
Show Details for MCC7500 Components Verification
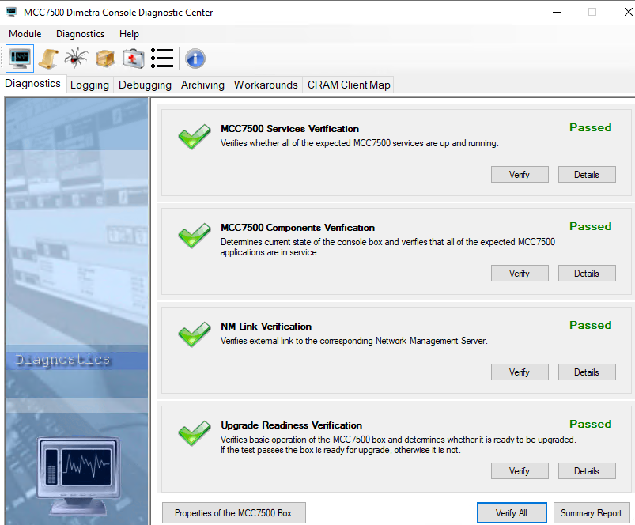587,274
